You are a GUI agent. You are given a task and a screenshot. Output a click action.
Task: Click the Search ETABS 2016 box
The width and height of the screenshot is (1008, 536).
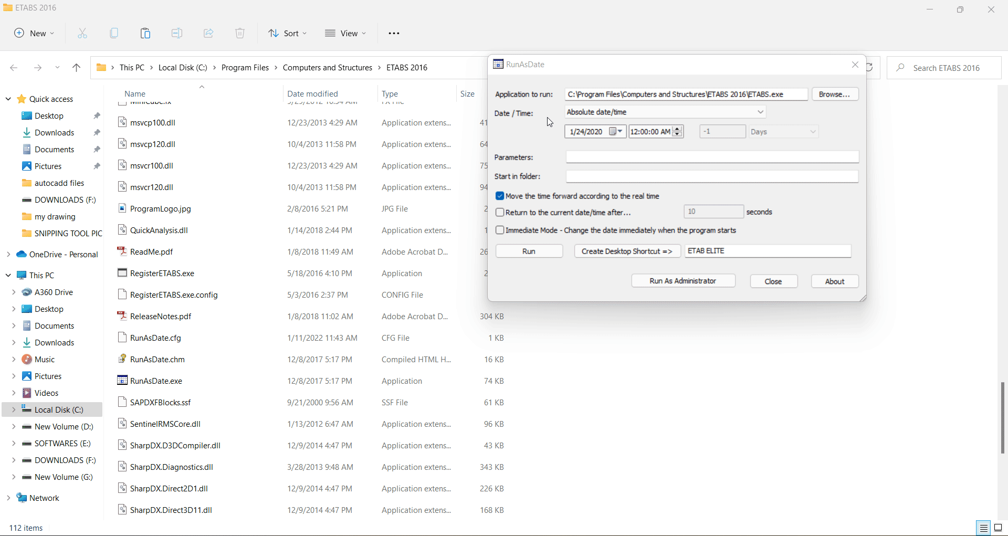(x=944, y=68)
